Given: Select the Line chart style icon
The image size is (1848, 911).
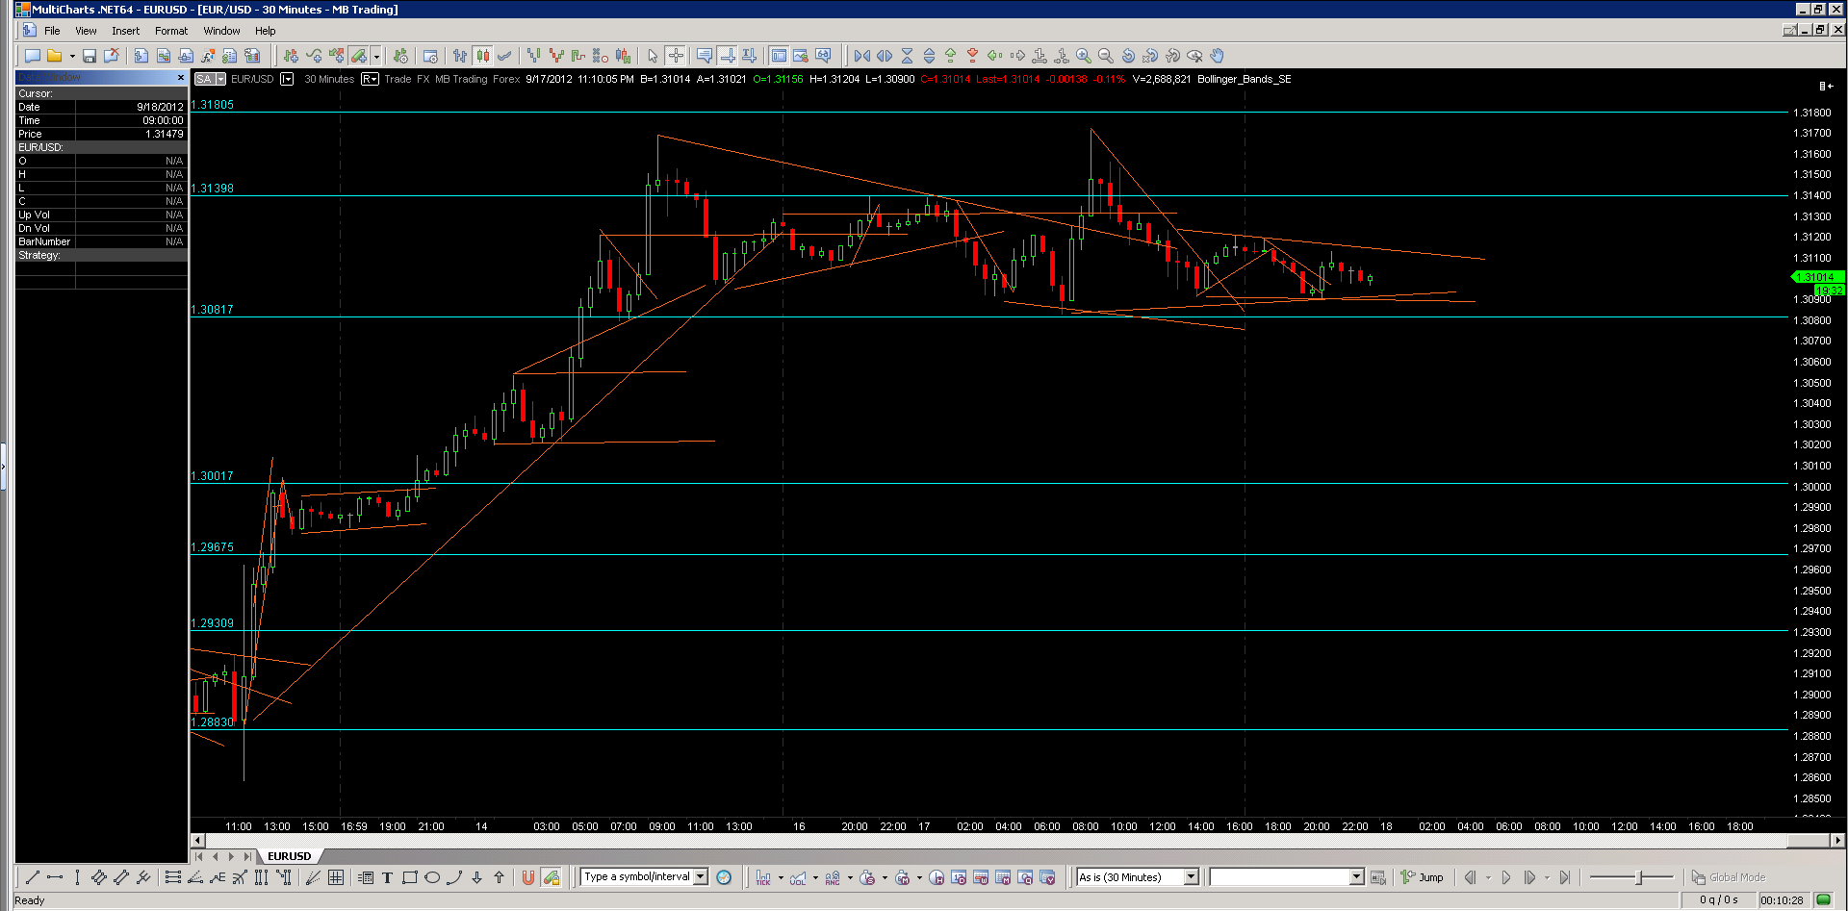Looking at the screenshot, I should pyautogui.click(x=504, y=56).
